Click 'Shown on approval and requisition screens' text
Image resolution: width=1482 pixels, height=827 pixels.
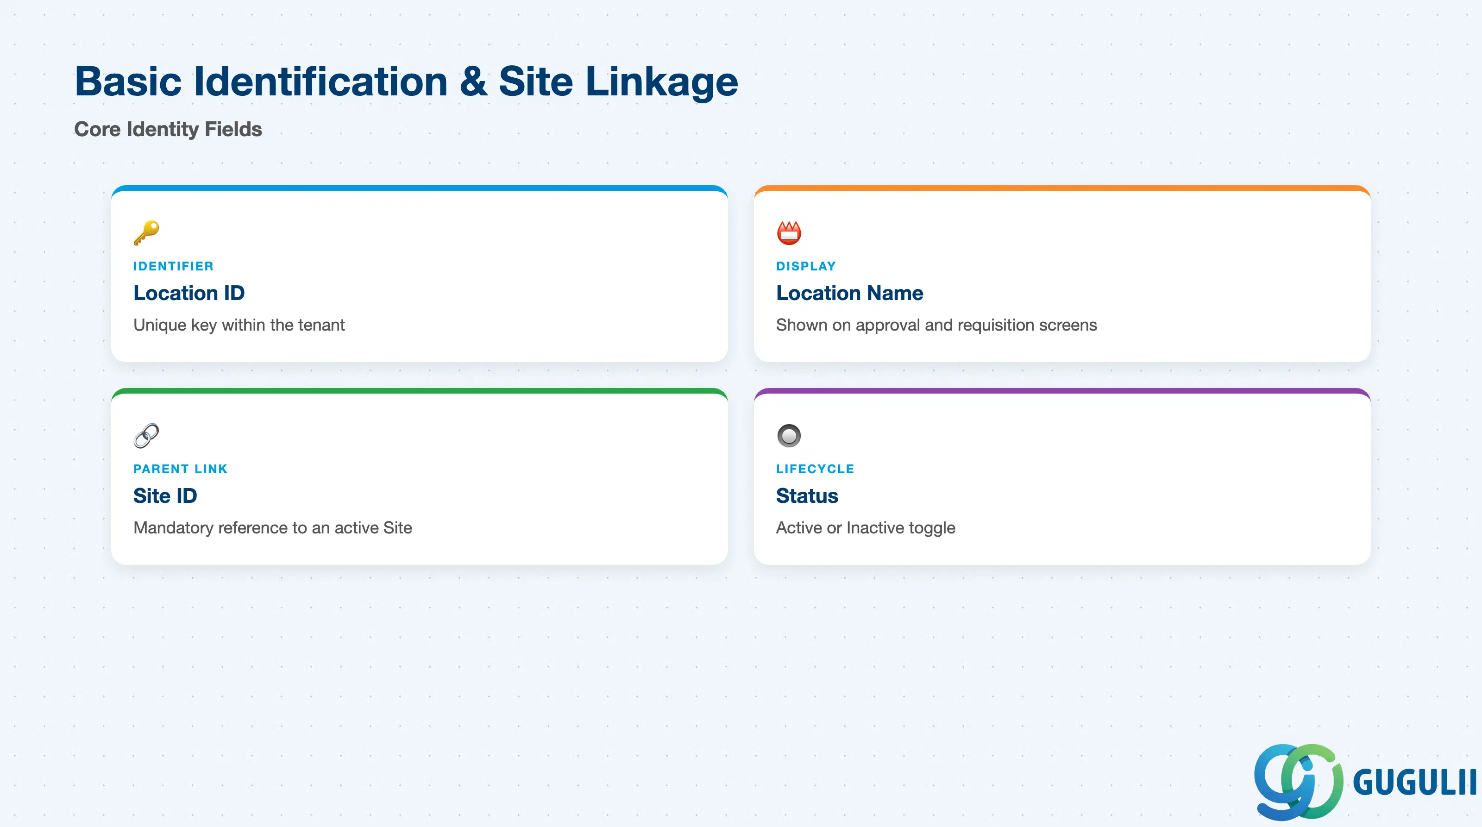(936, 326)
